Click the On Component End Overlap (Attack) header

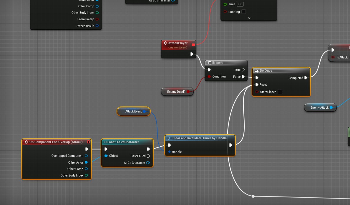[56, 142]
